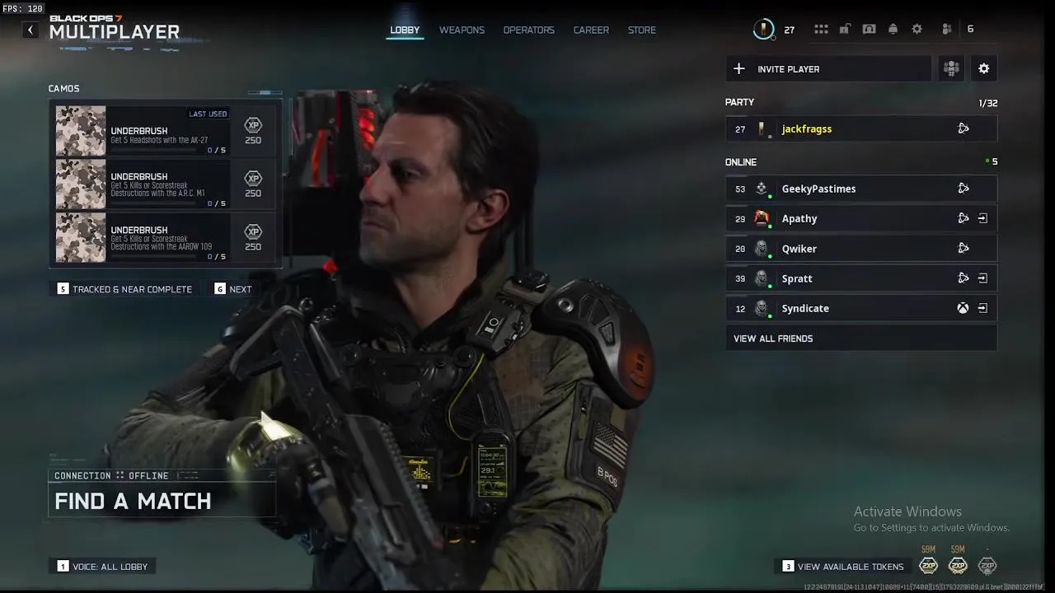Open the Store tab

tap(642, 30)
